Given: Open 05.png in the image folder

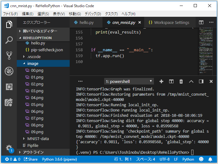Looking at the screenshot, I should tap(43, 104).
